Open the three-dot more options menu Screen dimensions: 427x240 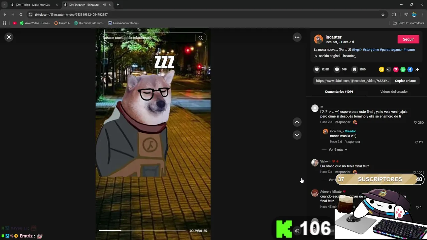(297, 37)
